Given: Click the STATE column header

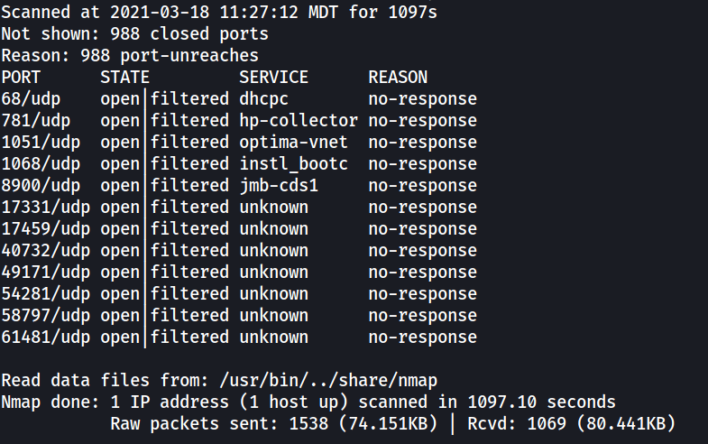Looking at the screenshot, I should tap(124, 78).
